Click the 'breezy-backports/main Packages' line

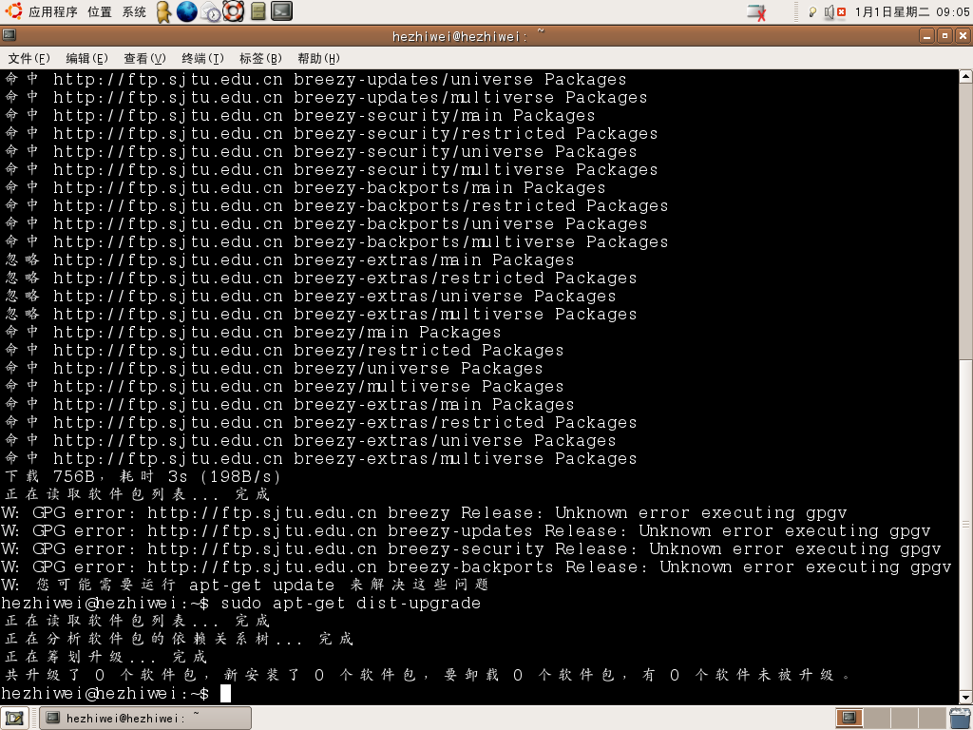tap(305, 187)
